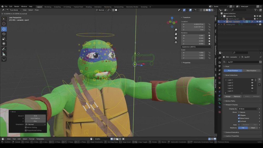The height and width of the screenshot is (148, 263).
Task: Expand the Inverse Kinematics panel
Action: tap(232, 132)
